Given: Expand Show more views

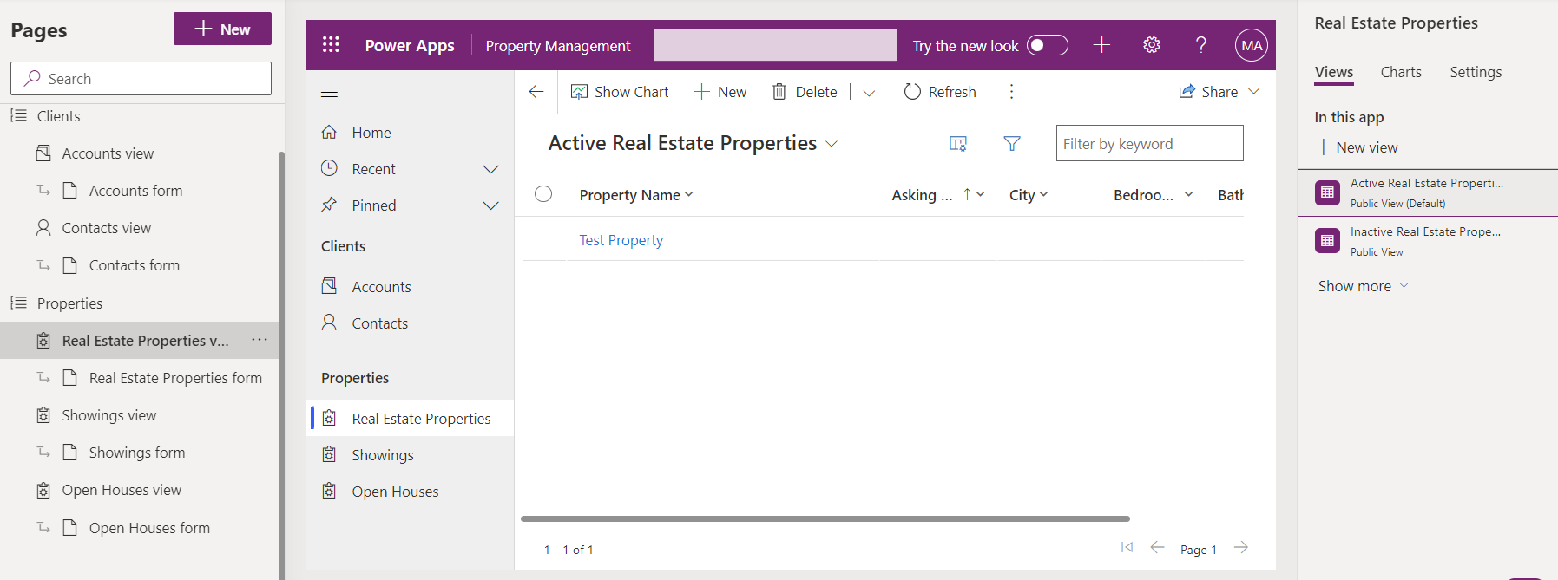Looking at the screenshot, I should pyautogui.click(x=1363, y=286).
